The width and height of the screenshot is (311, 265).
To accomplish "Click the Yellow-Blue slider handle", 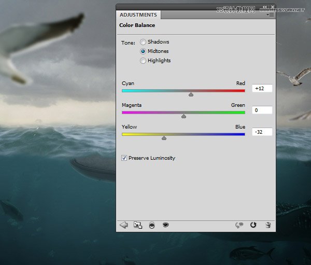I will tap(164, 138).
